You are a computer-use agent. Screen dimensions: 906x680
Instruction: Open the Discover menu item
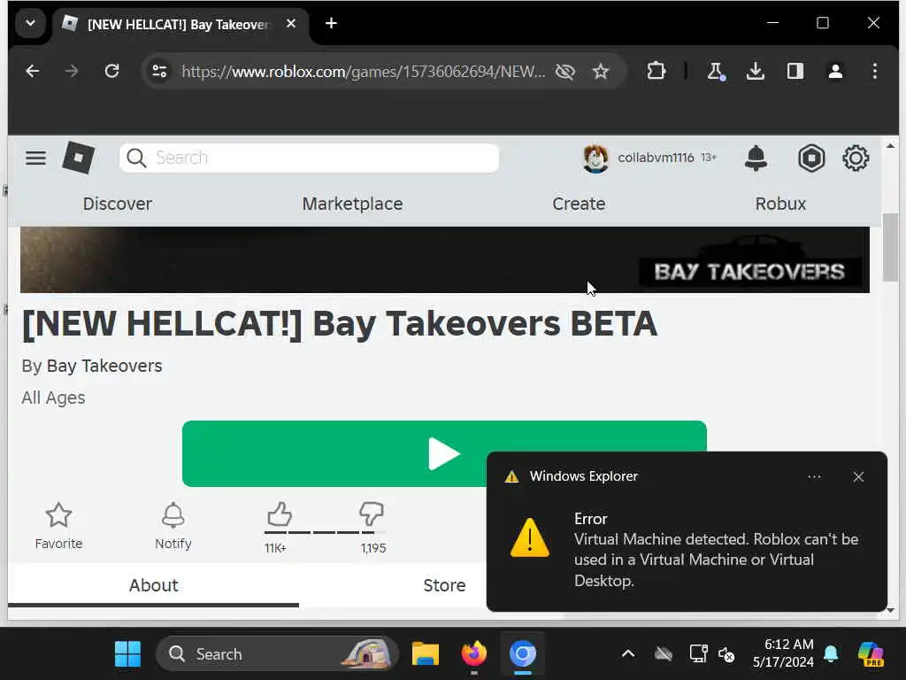118,204
